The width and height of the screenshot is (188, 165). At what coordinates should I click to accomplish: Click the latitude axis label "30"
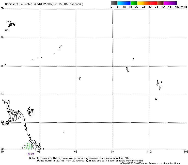(2, 8)
